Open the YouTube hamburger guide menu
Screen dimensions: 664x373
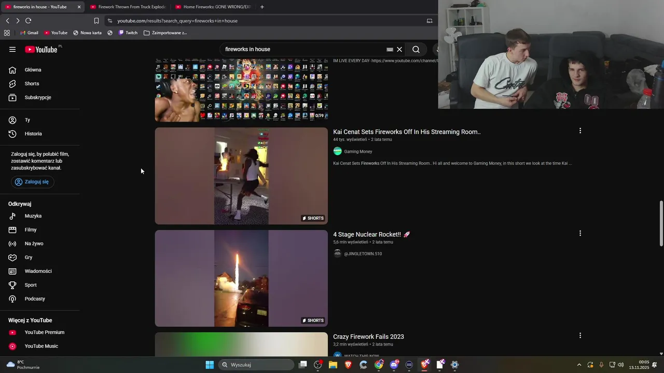[12, 49]
